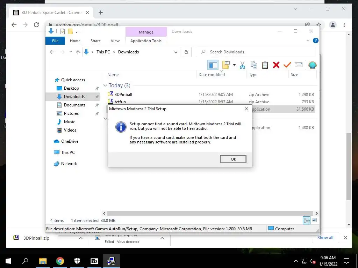The width and height of the screenshot is (358, 268).
Task: Open the File ribbon tab
Action: (x=55, y=41)
